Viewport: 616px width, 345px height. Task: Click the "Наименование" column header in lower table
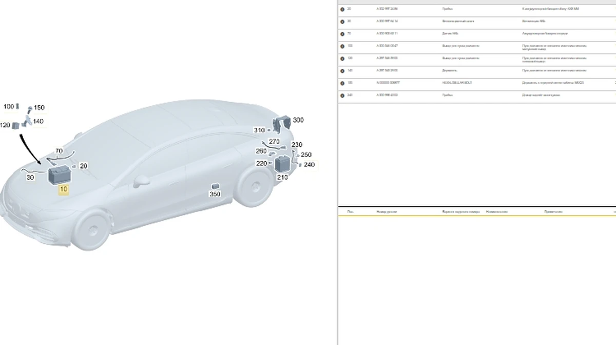pyautogui.click(x=496, y=212)
